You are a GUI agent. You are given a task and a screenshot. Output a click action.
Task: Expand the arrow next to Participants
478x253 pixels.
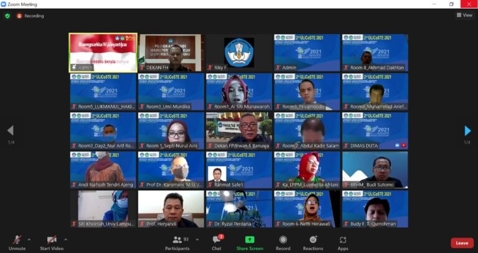[197, 239]
